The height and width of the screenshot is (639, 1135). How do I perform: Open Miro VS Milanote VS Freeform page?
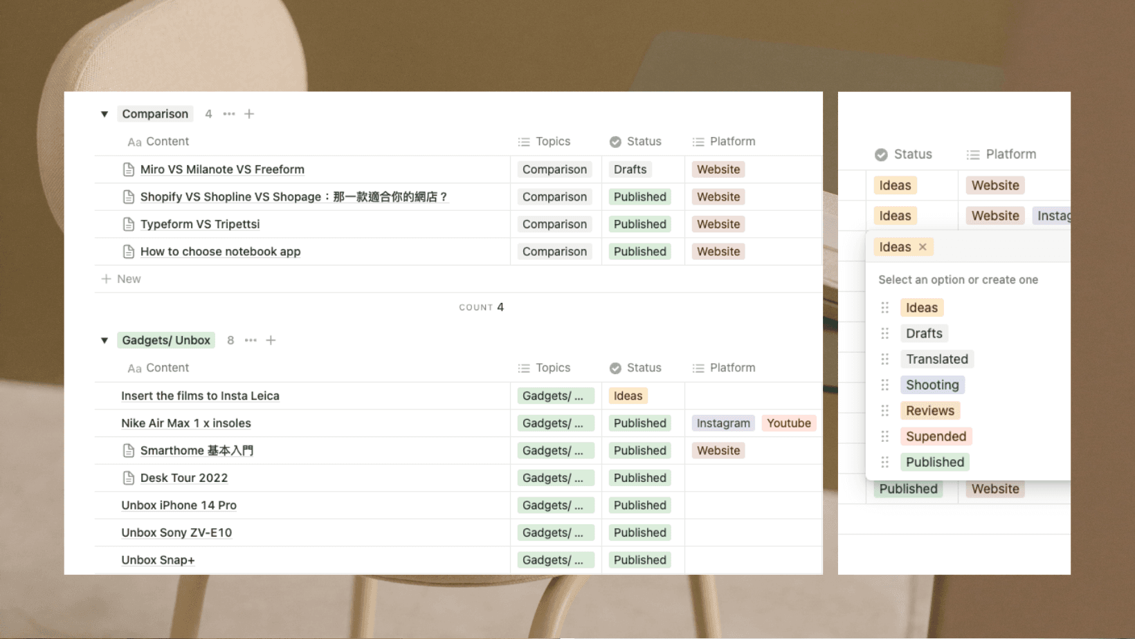coord(222,169)
